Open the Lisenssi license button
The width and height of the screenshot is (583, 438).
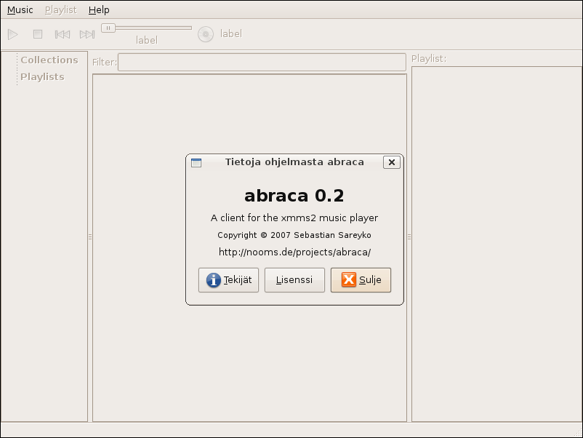(294, 280)
